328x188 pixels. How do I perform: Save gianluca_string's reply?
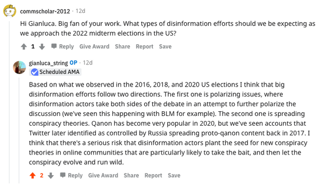pos(174,175)
